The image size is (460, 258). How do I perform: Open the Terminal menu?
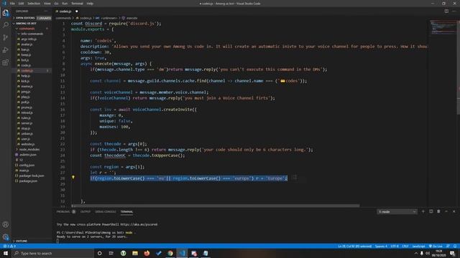point(77,4)
